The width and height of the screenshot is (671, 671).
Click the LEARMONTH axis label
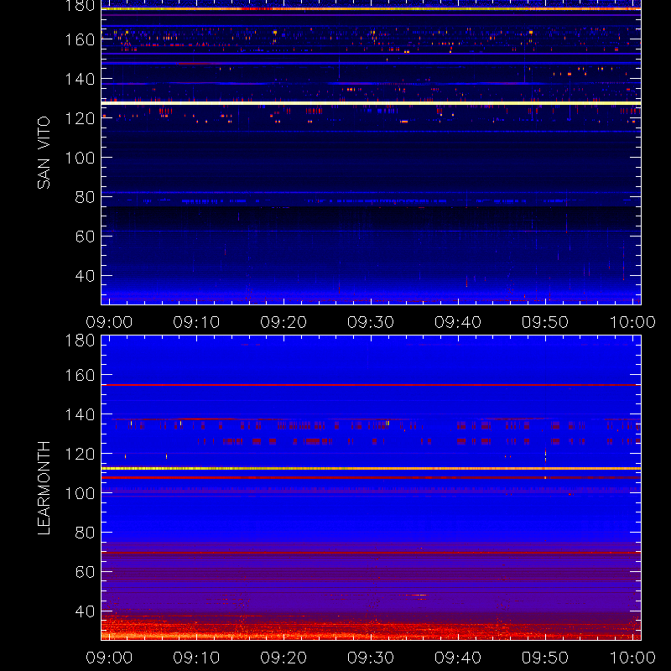pos(44,488)
